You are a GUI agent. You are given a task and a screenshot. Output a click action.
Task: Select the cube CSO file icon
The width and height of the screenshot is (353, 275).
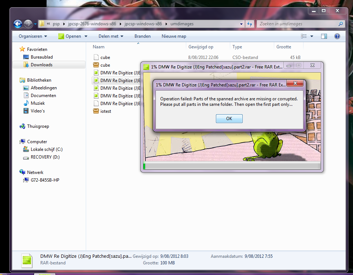tap(96, 57)
